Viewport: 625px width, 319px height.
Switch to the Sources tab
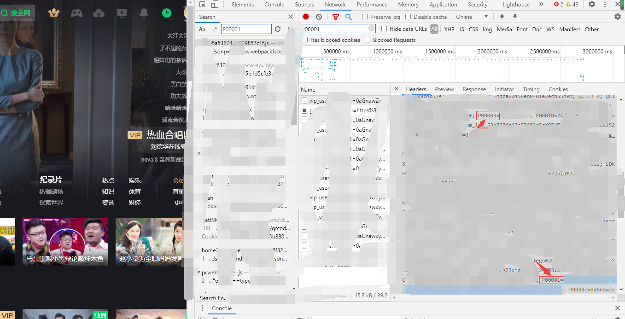[304, 5]
